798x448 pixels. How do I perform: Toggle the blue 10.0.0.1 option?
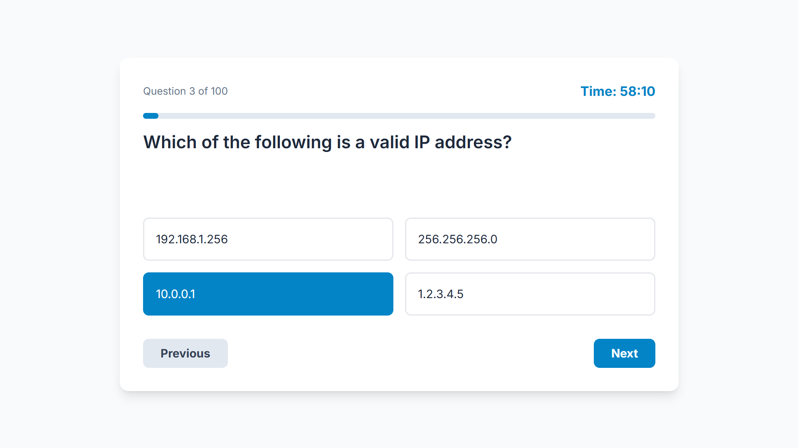[x=268, y=294]
